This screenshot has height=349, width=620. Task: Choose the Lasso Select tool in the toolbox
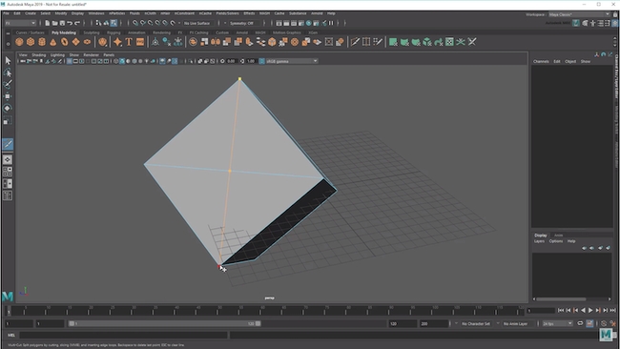[x=8, y=72]
